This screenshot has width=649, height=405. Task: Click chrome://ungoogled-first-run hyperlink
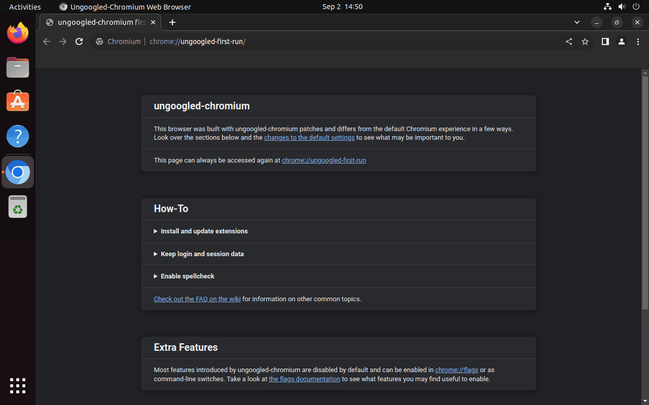pyautogui.click(x=323, y=160)
